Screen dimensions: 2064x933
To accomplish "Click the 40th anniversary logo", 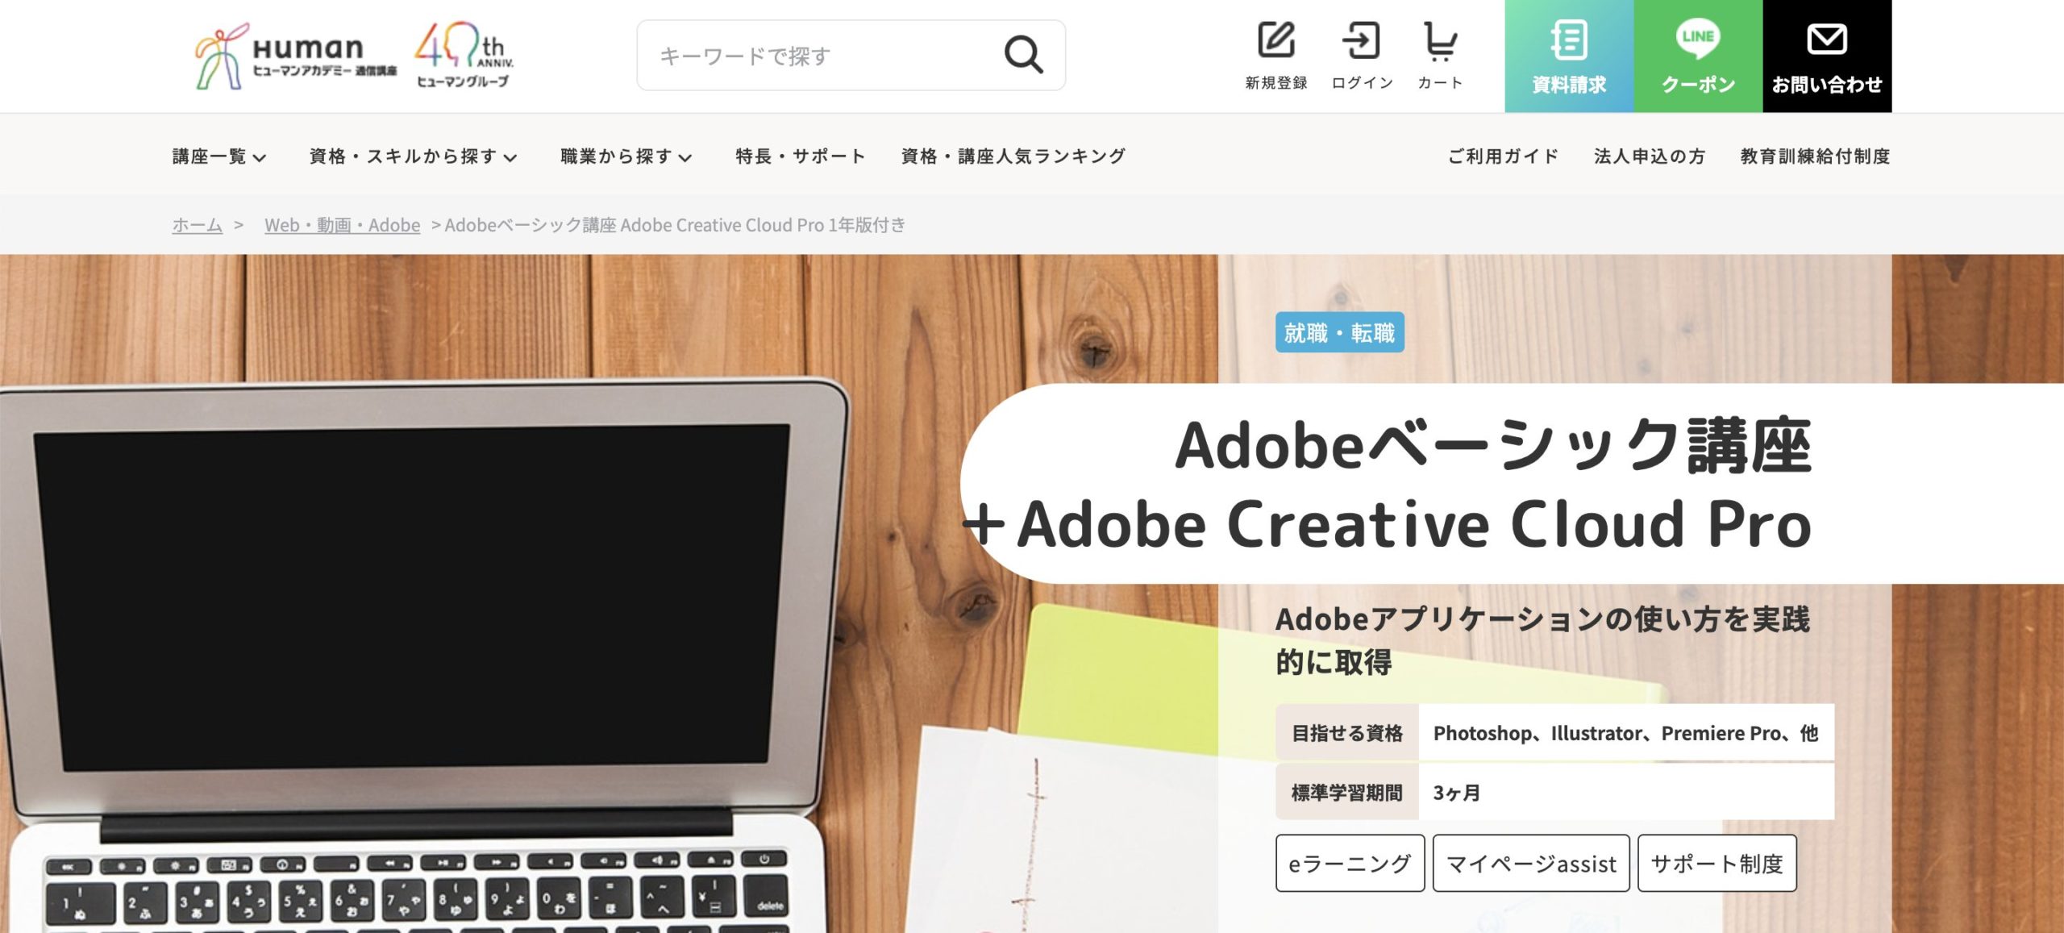I will tap(464, 55).
